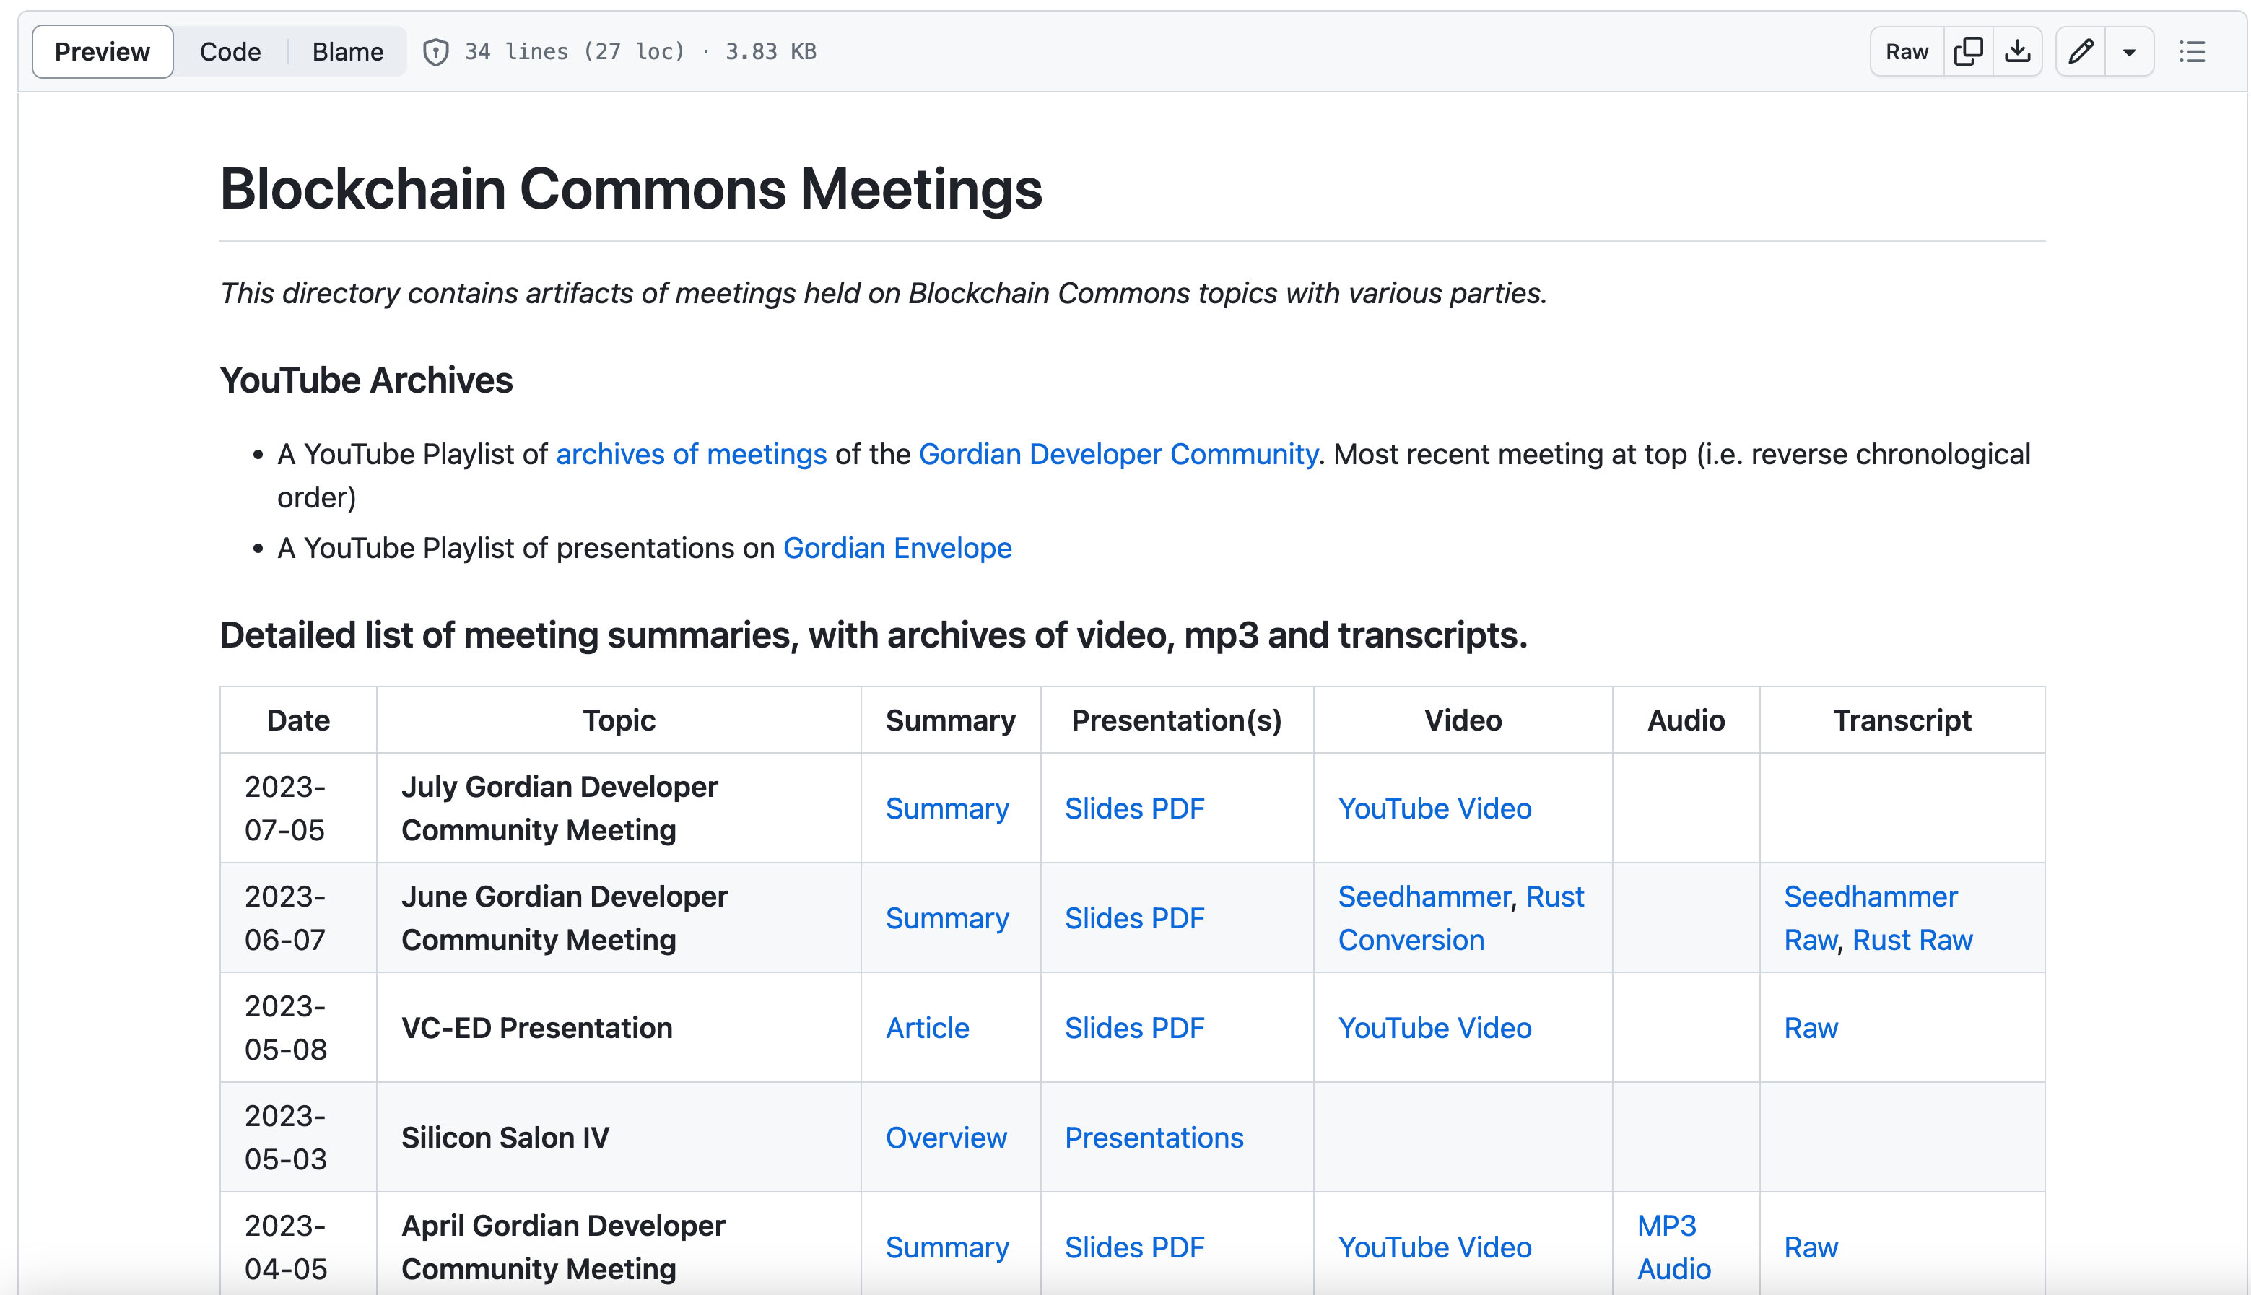The image size is (2251, 1295).
Task: Open YouTube Video for July meeting
Action: pyautogui.click(x=1434, y=808)
